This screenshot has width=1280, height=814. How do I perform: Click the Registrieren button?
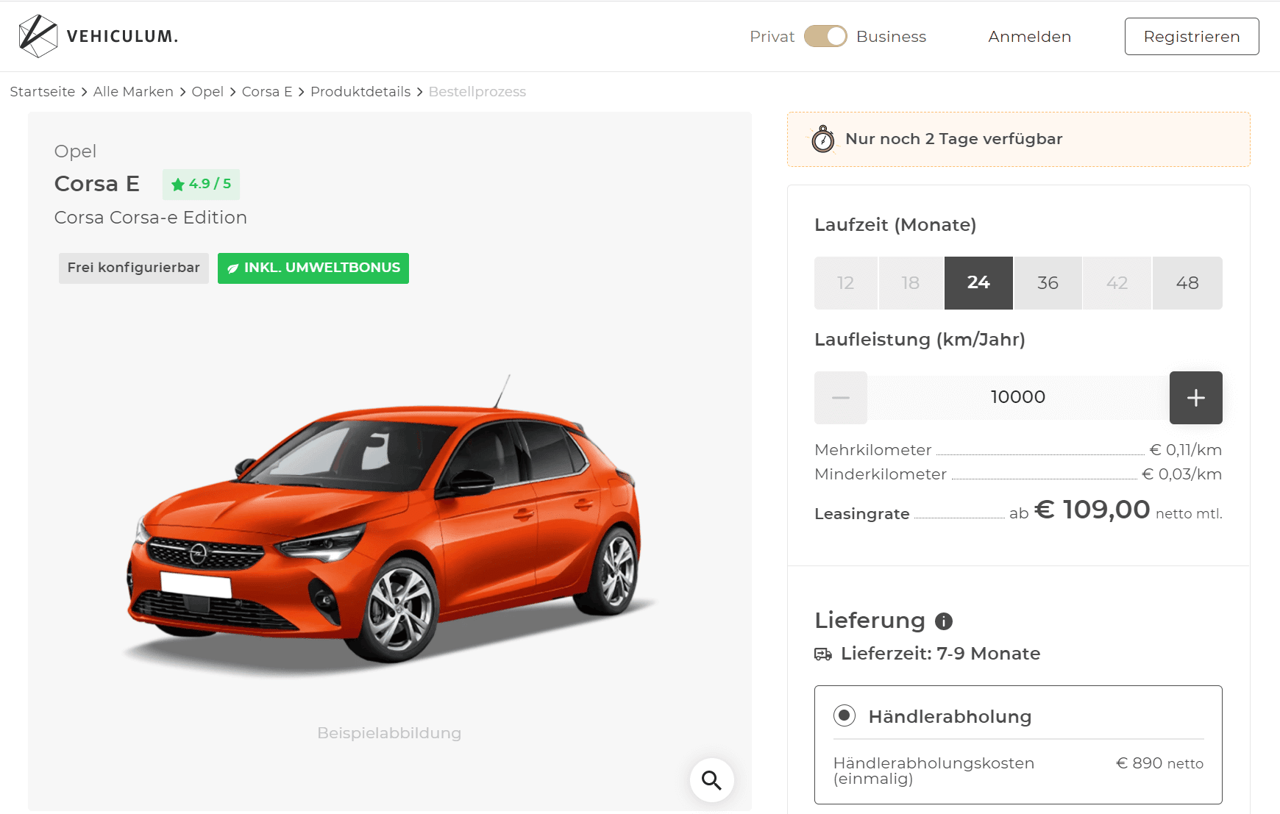click(x=1192, y=36)
